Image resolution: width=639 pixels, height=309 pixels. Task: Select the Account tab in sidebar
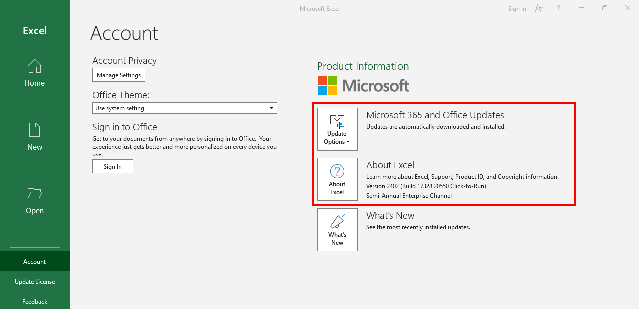(x=35, y=262)
